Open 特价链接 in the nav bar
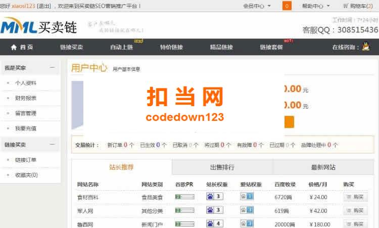 171,47
